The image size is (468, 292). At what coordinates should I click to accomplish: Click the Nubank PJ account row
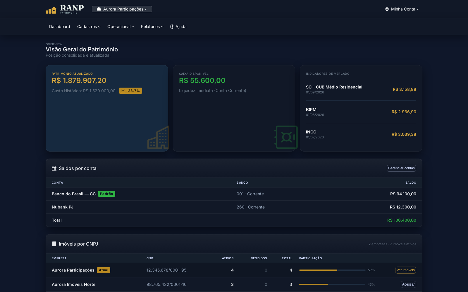coord(234,207)
